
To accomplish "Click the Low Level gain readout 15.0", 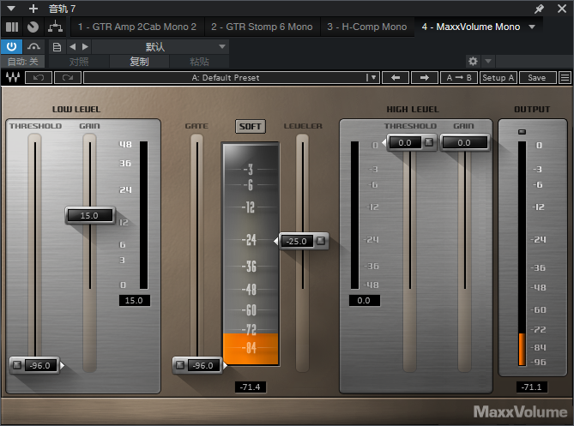I will (134, 301).
